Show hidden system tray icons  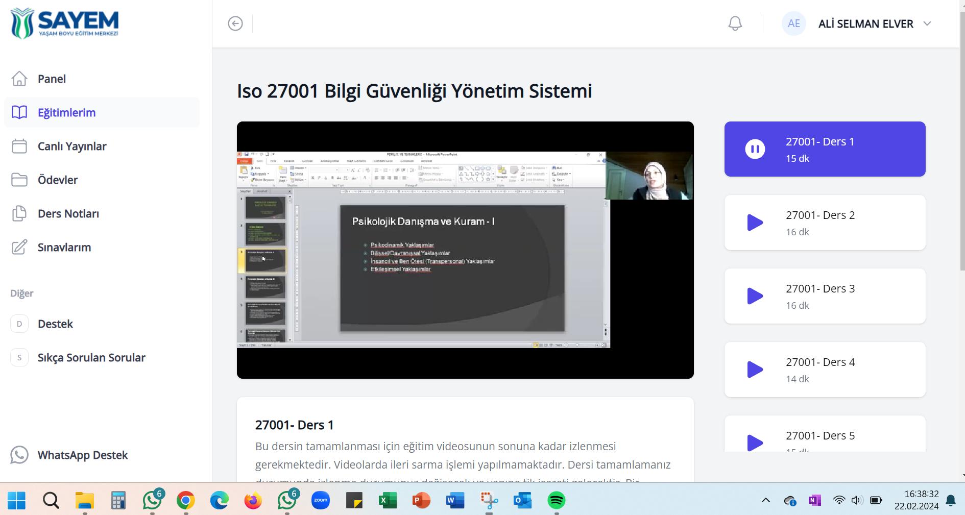coord(766,500)
